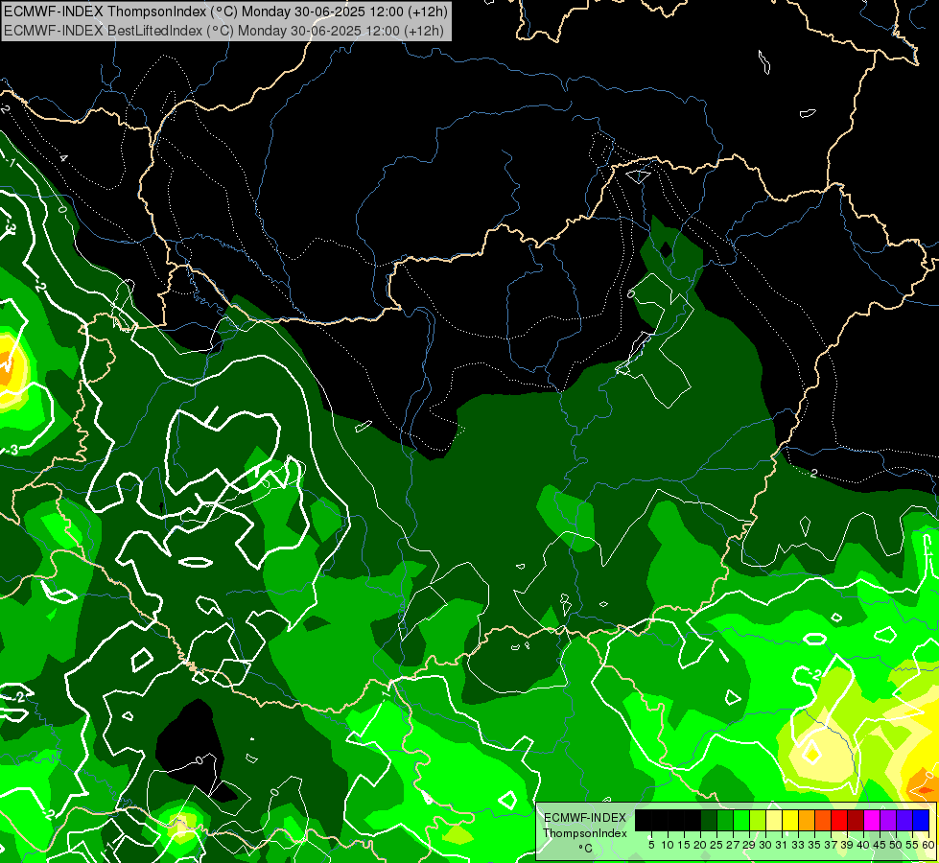
Task: Click the yellow-green 29–30 legend swatch
Action: [x=758, y=820]
